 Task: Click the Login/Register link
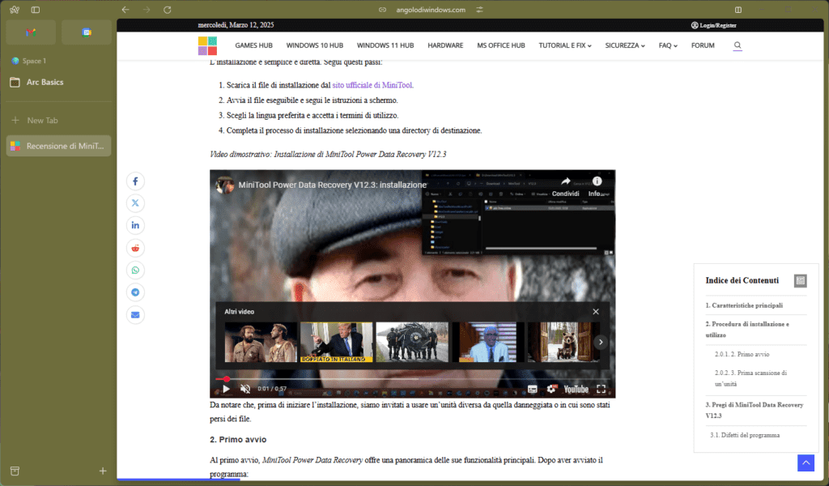pos(713,25)
